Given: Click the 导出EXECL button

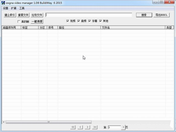Looking at the screenshot, I should (x=161, y=15).
